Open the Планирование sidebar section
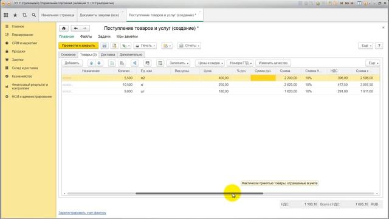The image size is (389, 219). pos(22,35)
